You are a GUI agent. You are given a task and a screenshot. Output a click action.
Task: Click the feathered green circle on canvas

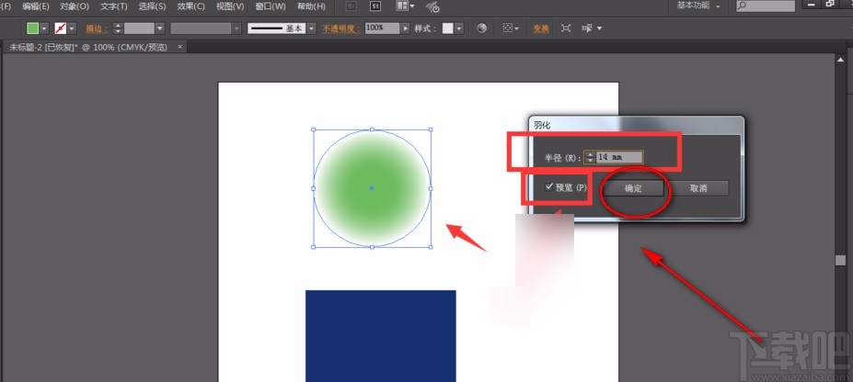tap(372, 188)
